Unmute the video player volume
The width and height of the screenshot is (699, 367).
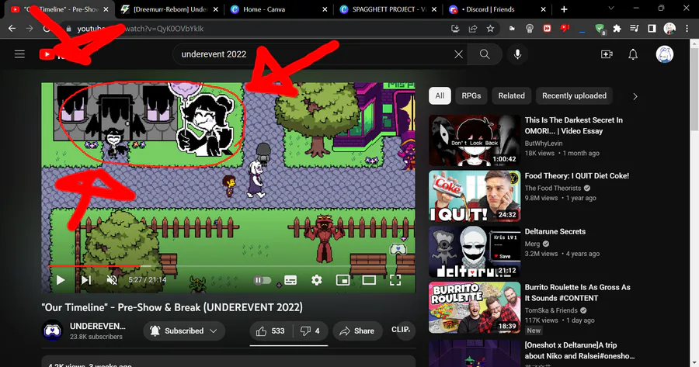(x=112, y=279)
